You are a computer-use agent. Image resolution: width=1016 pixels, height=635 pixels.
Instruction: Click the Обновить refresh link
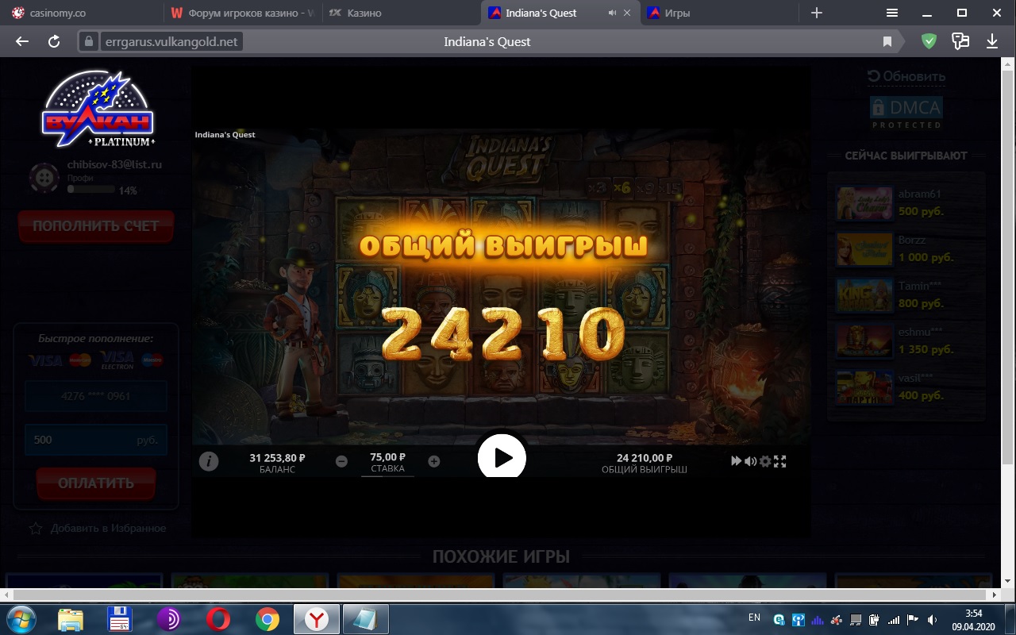[x=906, y=76]
